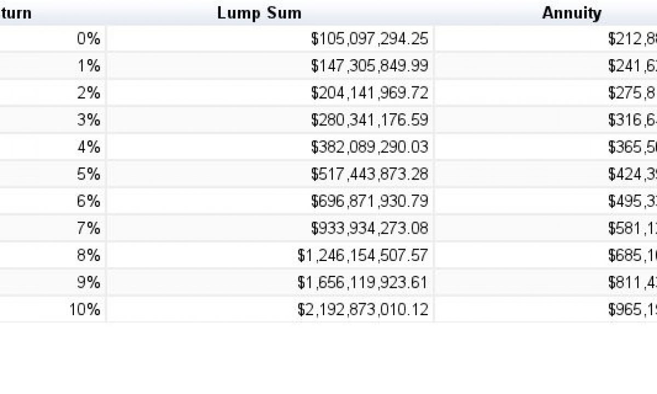Select the $933,934,273.08 cell
The height and width of the screenshot is (394, 657).
[x=370, y=228]
